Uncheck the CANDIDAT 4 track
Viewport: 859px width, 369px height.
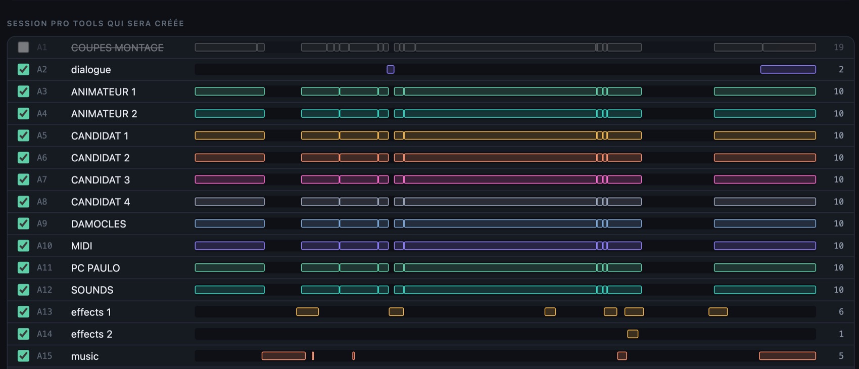pyautogui.click(x=23, y=201)
